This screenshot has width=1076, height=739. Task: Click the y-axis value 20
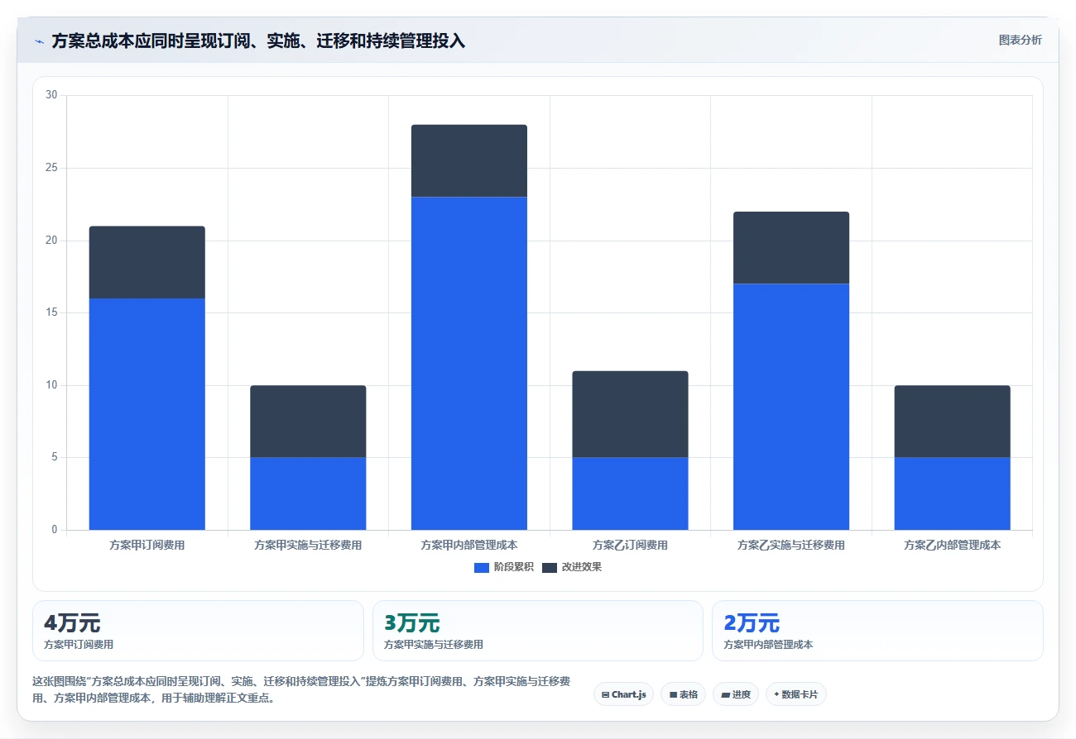(x=51, y=241)
